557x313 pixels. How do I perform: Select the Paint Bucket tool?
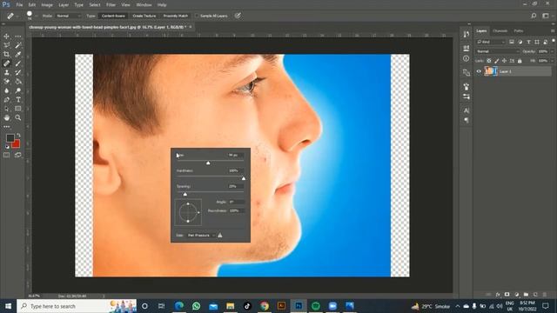pyautogui.click(x=17, y=82)
